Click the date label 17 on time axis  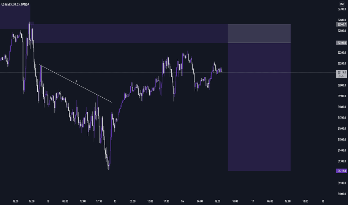pos(252,201)
